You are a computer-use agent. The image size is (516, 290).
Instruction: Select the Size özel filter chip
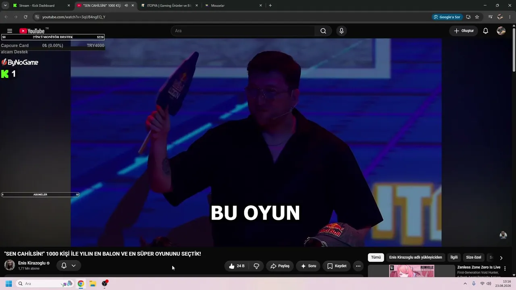pos(474,257)
